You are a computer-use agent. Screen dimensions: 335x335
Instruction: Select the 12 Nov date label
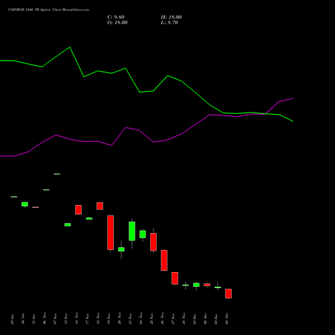66,318
